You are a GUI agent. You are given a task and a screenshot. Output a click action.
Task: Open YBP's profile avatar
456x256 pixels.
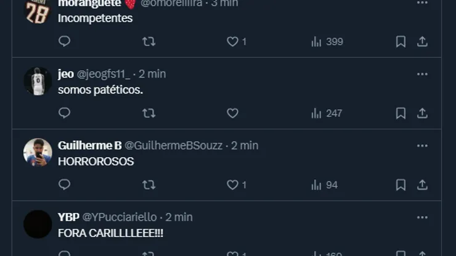pyautogui.click(x=38, y=224)
